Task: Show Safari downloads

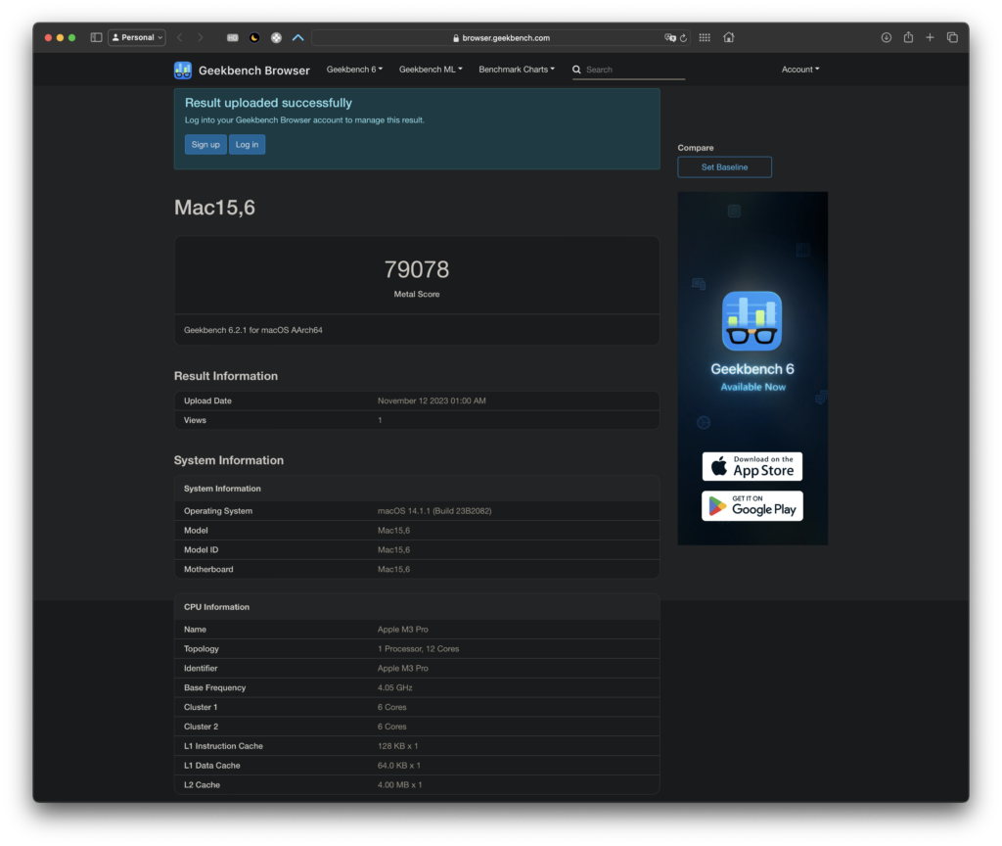Action: 887,37
